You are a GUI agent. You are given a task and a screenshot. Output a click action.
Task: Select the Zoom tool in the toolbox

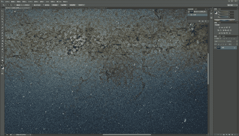click(x=2, y=63)
